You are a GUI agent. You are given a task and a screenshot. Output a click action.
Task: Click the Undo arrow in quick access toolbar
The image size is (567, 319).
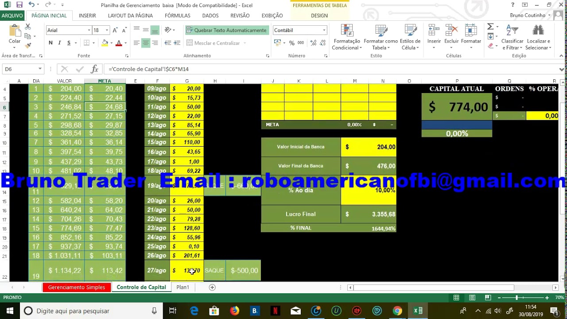point(31,5)
